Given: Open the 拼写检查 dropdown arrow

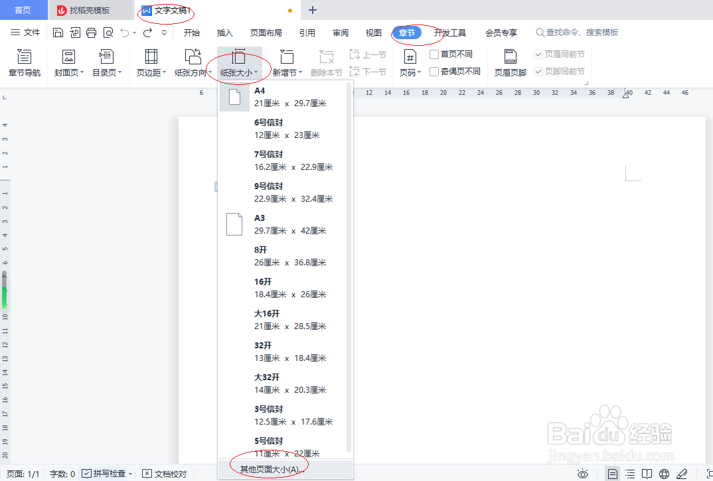Looking at the screenshot, I should tap(130, 474).
